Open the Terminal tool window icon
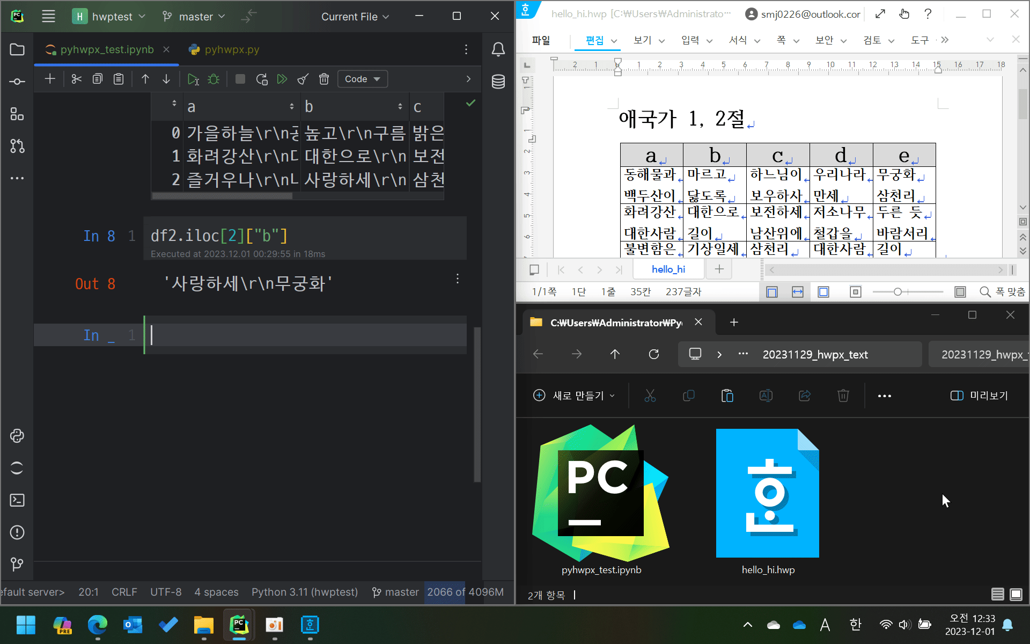Image resolution: width=1030 pixels, height=644 pixels. tap(17, 500)
